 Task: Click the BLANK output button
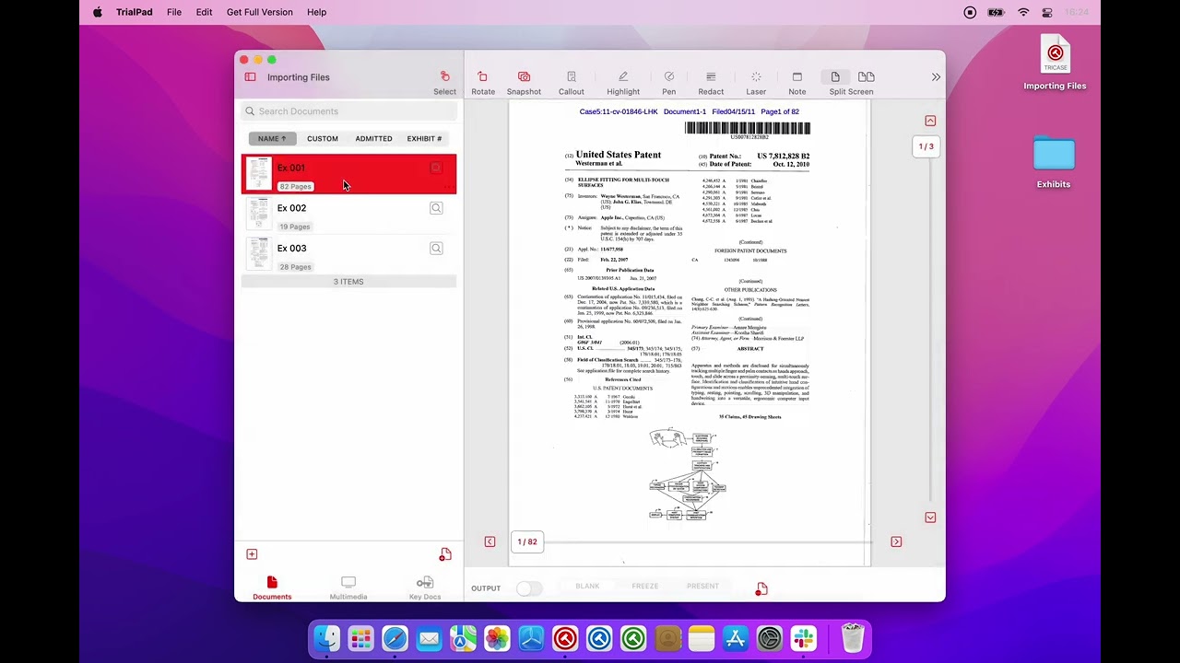[x=587, y=587]
